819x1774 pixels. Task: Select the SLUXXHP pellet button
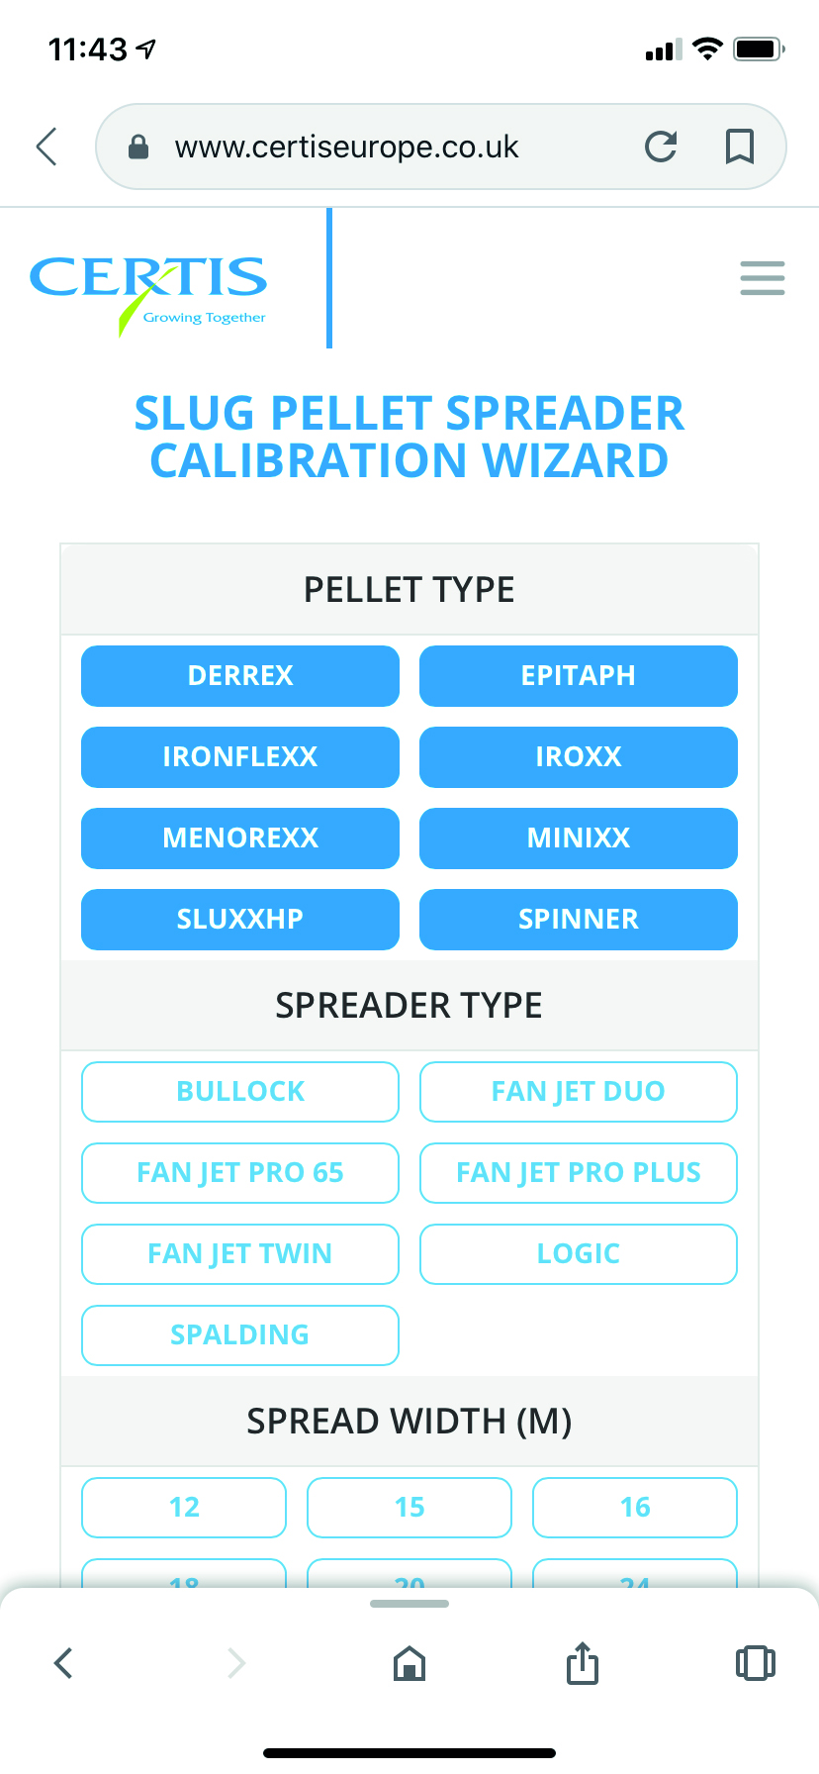(240, 920)
